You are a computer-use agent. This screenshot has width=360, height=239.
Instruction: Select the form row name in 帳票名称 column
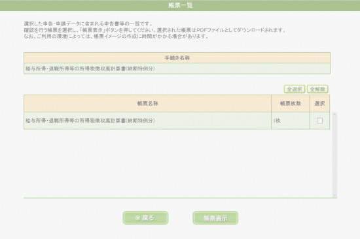click(x=90, y=121)
